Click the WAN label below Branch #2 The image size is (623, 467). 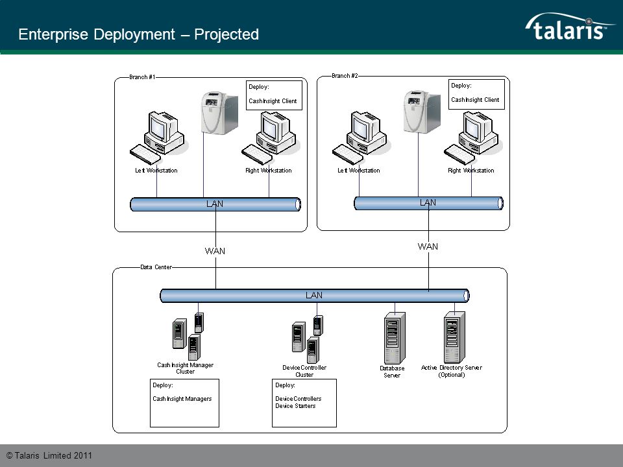pyautogui.click(x=428, y=246)
